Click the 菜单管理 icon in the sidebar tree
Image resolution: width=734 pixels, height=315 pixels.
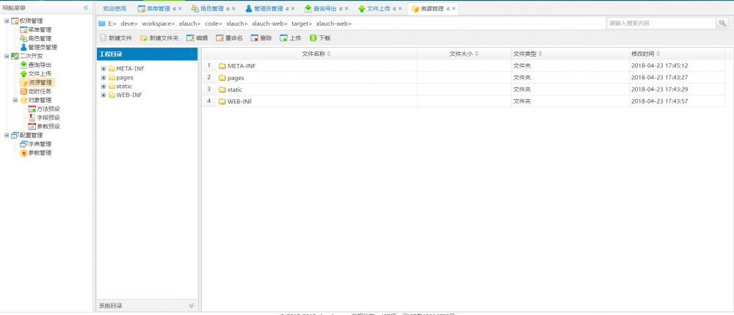pos(23,30)
